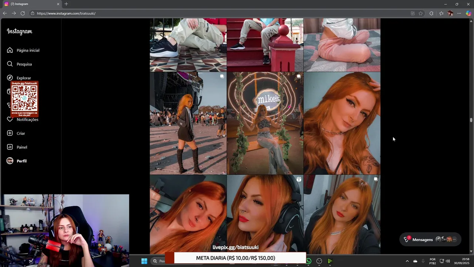Screen dimensions: 474x267
Task: Open festival full-body post thumbnail
Action: coord(188,123)
